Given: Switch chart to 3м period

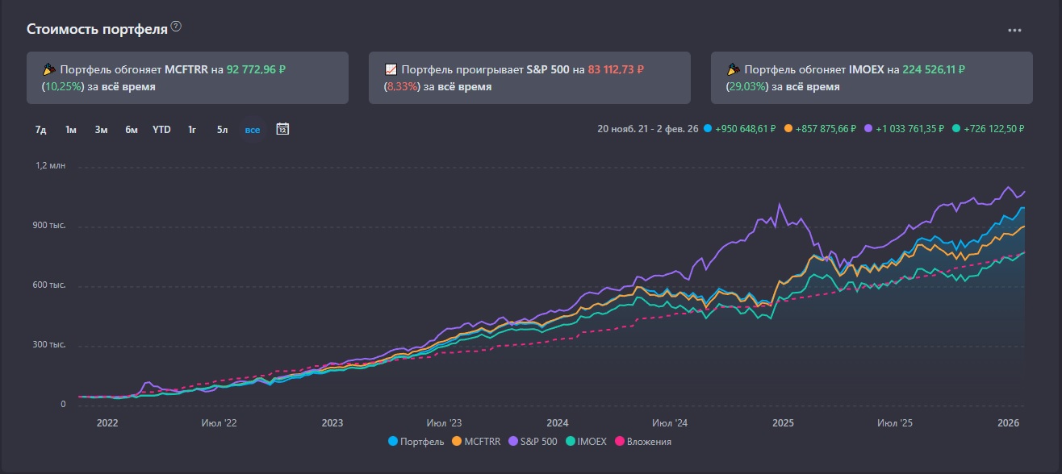Looking at the screenshot, I should 101,130.
